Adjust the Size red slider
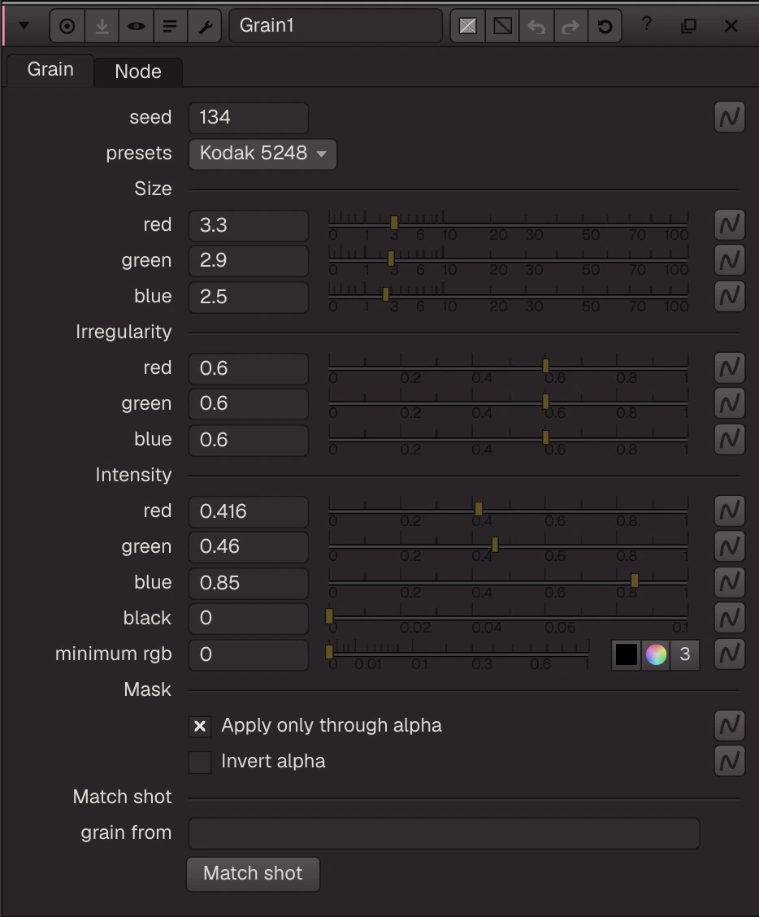The width and height of the screenshot is (759, 917). 508,224
